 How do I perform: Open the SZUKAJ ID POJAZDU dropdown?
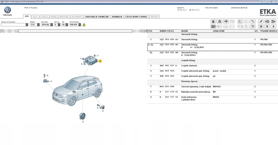pyautogui.click(x=27, y=25)
